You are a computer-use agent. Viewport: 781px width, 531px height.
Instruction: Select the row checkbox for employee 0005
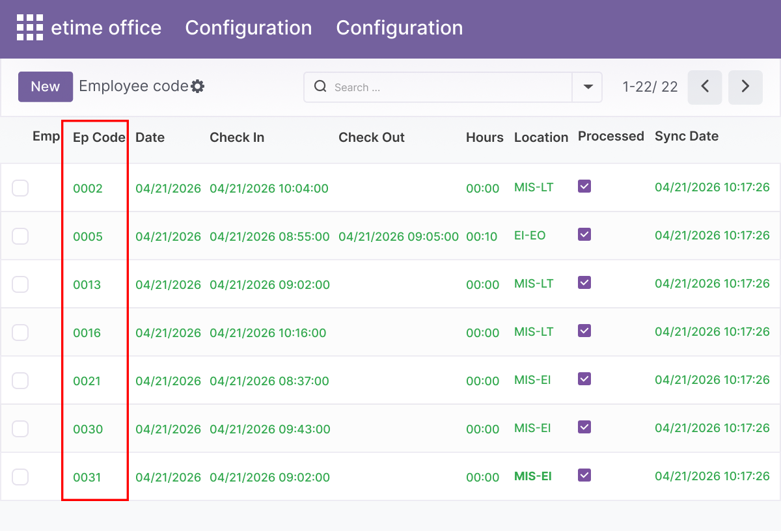click(x=20, y=236)
